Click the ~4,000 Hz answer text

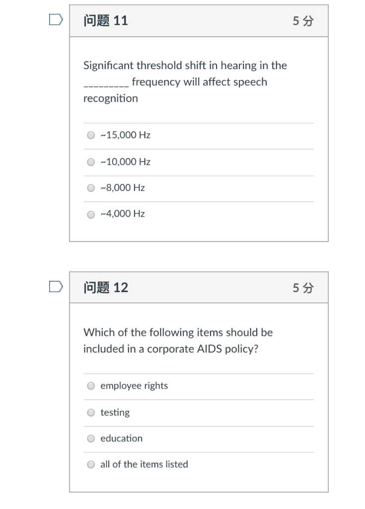point(123,214)
